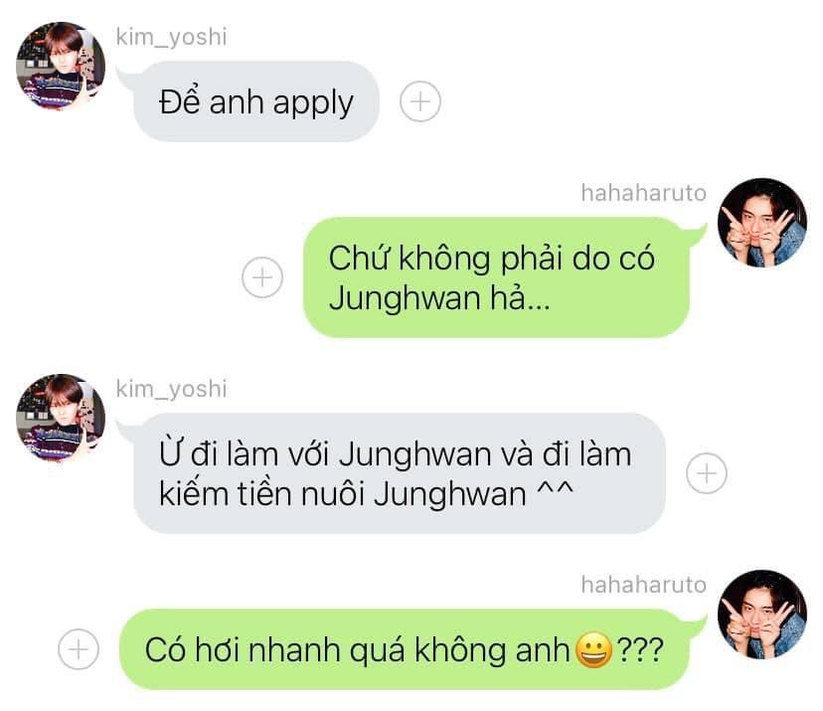Click the second kim_yoshi username label
The width and height of the screenshot is (823, 711).
(172, 389)
